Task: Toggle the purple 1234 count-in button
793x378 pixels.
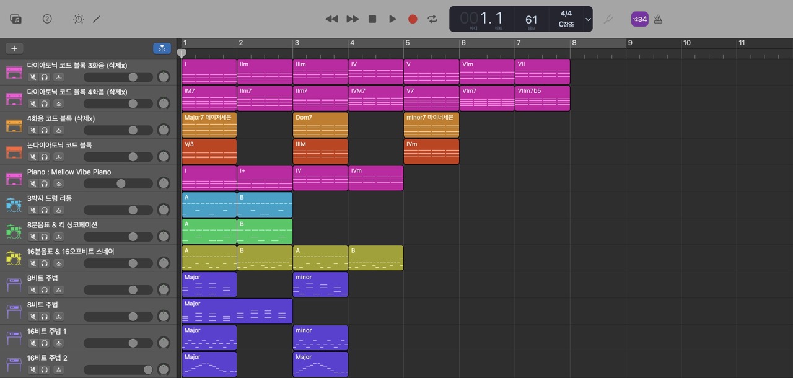Action: 639,19
